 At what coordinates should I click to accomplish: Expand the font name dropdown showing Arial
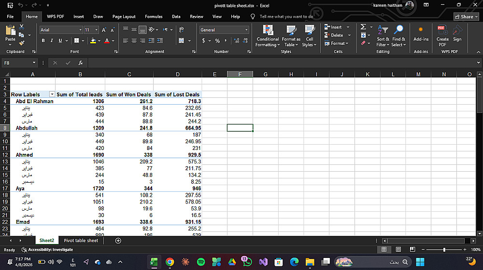(x=80, y=30)
